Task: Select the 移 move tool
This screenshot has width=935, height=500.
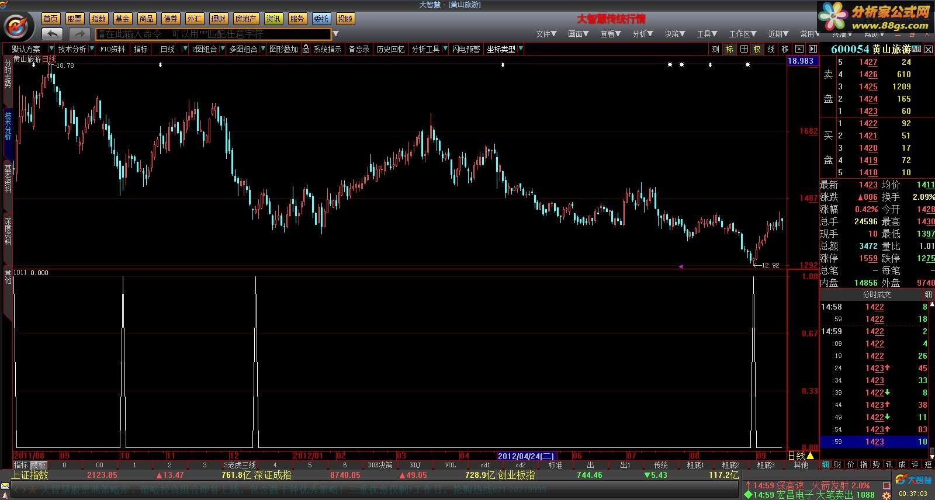Action: (785, 49)
